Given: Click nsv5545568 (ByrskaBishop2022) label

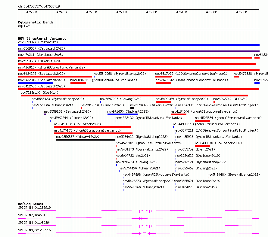Looking at the screenshot, I should pyautogui.click(x=120, y=74).
